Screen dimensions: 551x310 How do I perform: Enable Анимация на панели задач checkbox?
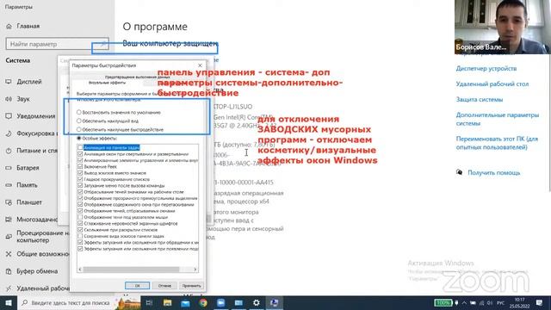tap(80, 147)
